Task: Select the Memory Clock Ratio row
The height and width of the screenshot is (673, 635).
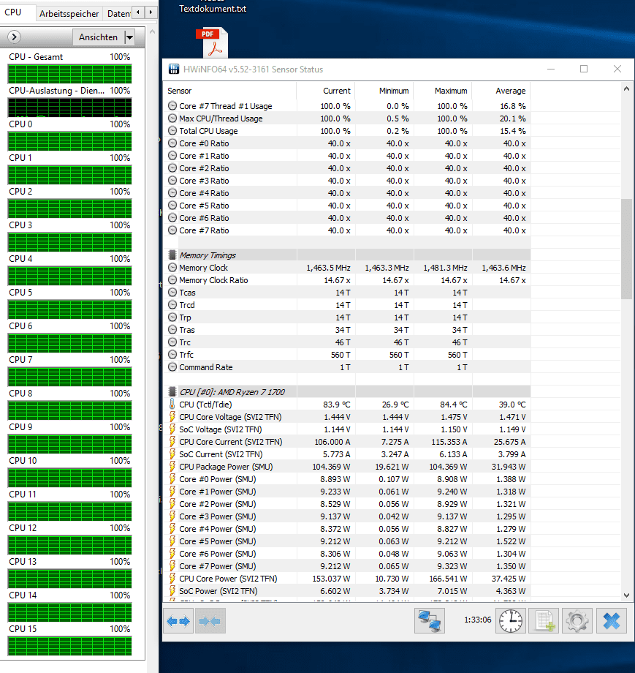Action: point(347,280)
